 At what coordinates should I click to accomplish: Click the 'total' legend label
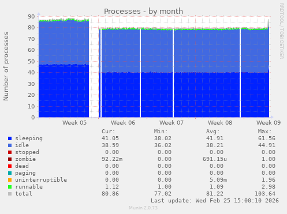24,194
